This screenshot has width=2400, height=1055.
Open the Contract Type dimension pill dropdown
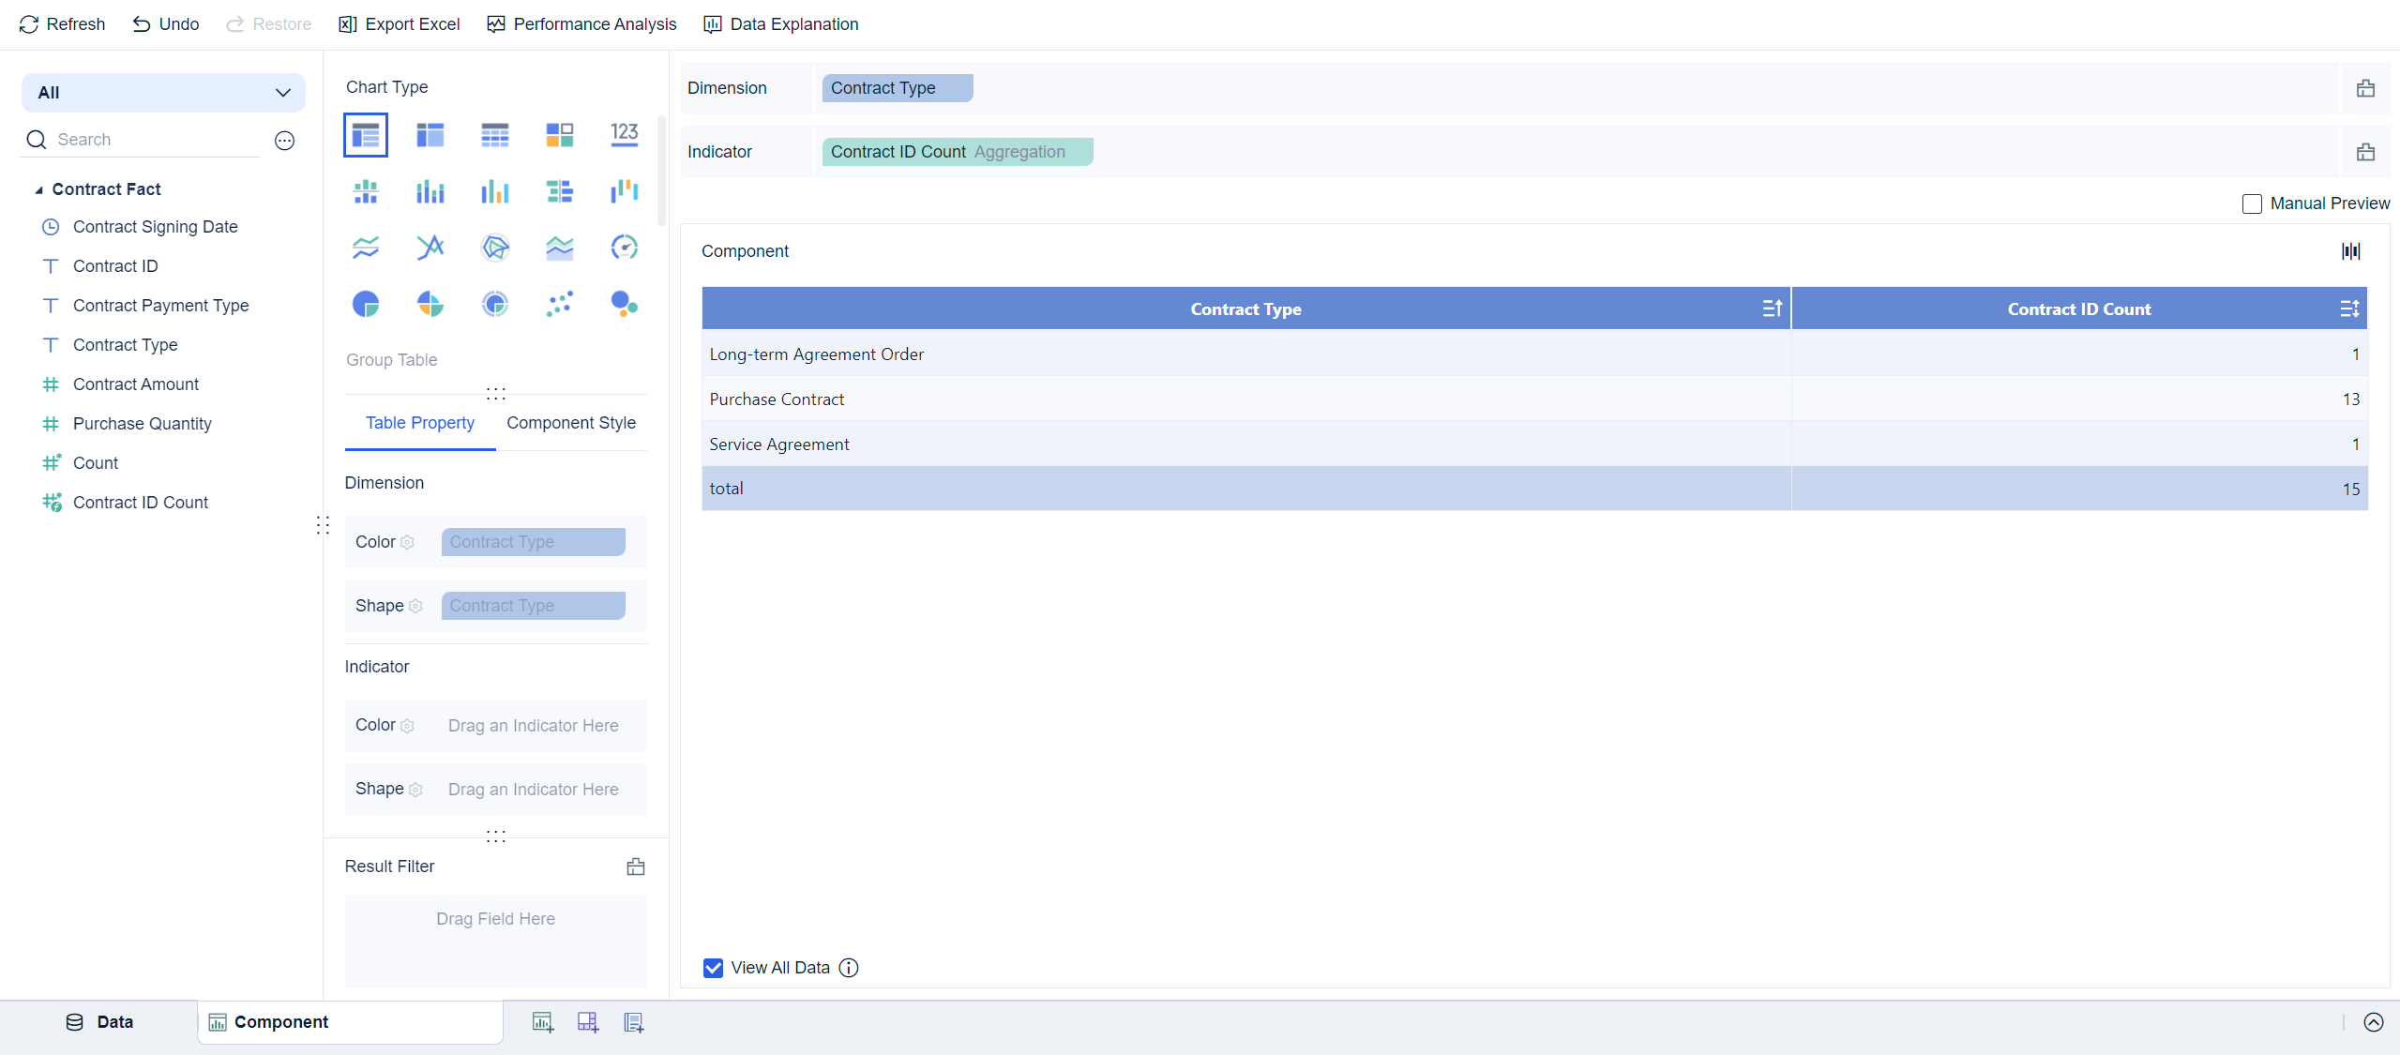point(898,88)
